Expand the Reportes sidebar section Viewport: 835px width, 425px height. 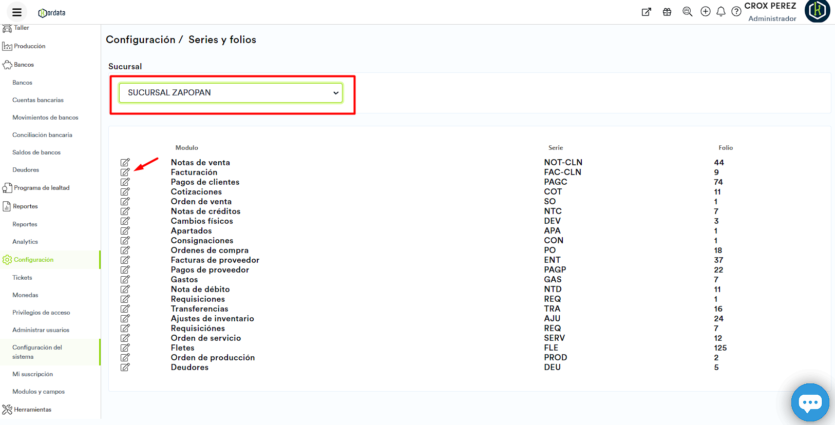click(x=25, y=206)
